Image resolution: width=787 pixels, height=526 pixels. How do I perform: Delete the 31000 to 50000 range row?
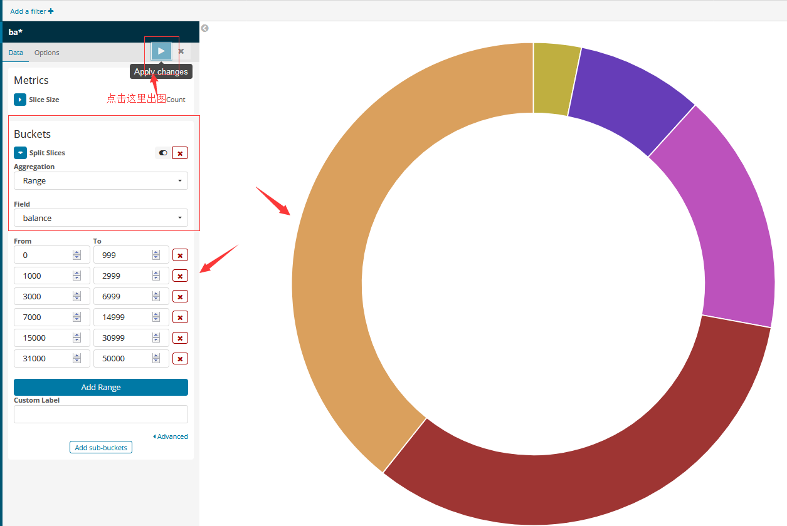click(x=180, y=359)
